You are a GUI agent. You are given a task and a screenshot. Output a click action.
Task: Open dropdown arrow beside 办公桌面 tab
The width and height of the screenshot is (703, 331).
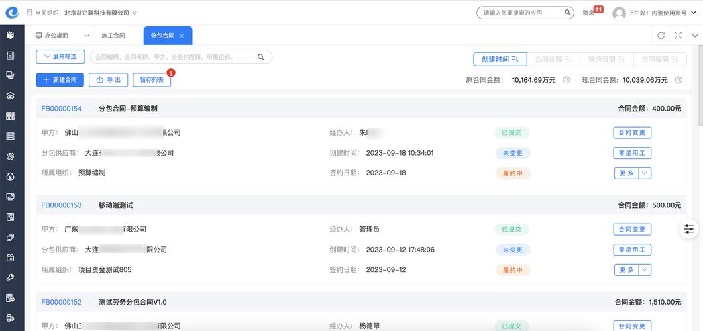(x=87, y=36)
